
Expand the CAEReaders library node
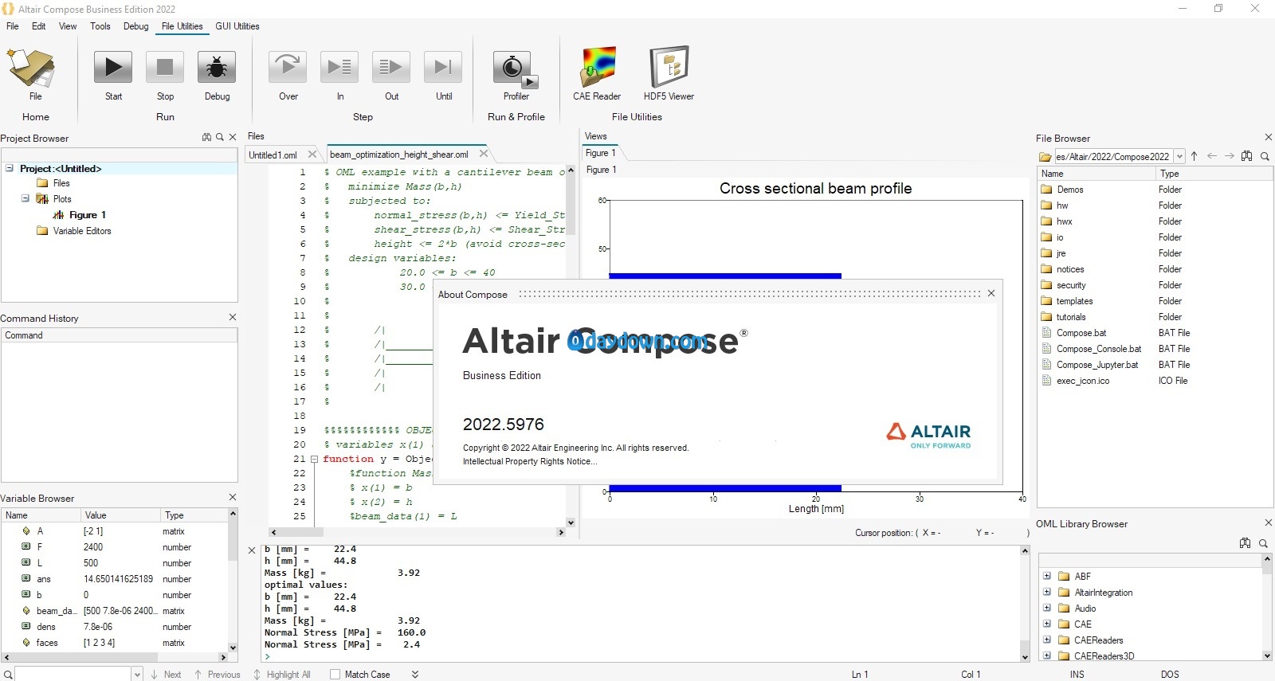pyautogui.click(x=1047, y=640)
